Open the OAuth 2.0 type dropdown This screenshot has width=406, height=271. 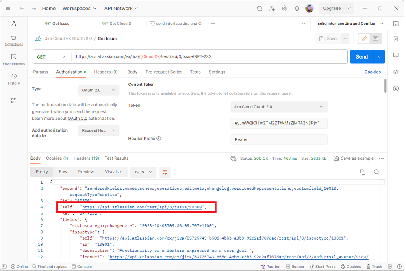click(x=99, y=90)
